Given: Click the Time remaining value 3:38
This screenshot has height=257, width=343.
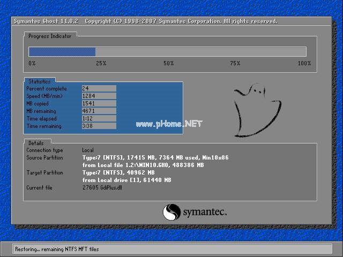Looking at the screenshot, I should (99, 126).
